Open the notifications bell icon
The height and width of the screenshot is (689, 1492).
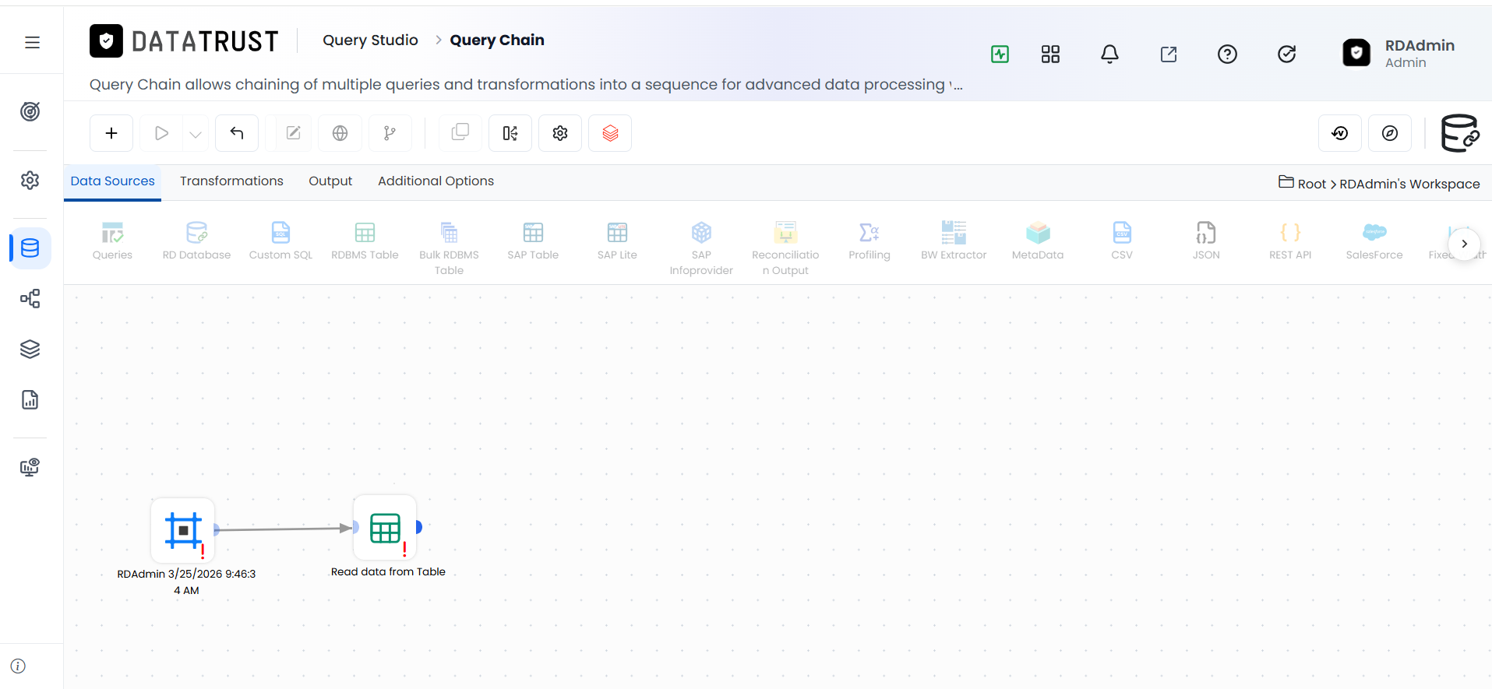1109,54
